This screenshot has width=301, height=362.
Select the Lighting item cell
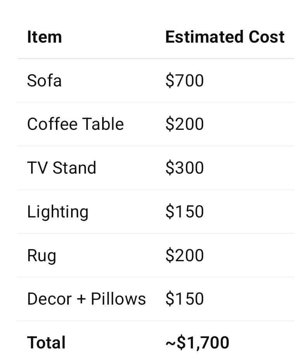[57, 212]
